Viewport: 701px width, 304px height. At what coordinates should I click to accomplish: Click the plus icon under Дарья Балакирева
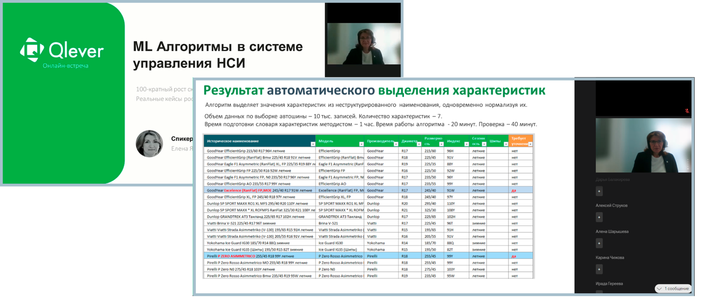pos(599,191)
